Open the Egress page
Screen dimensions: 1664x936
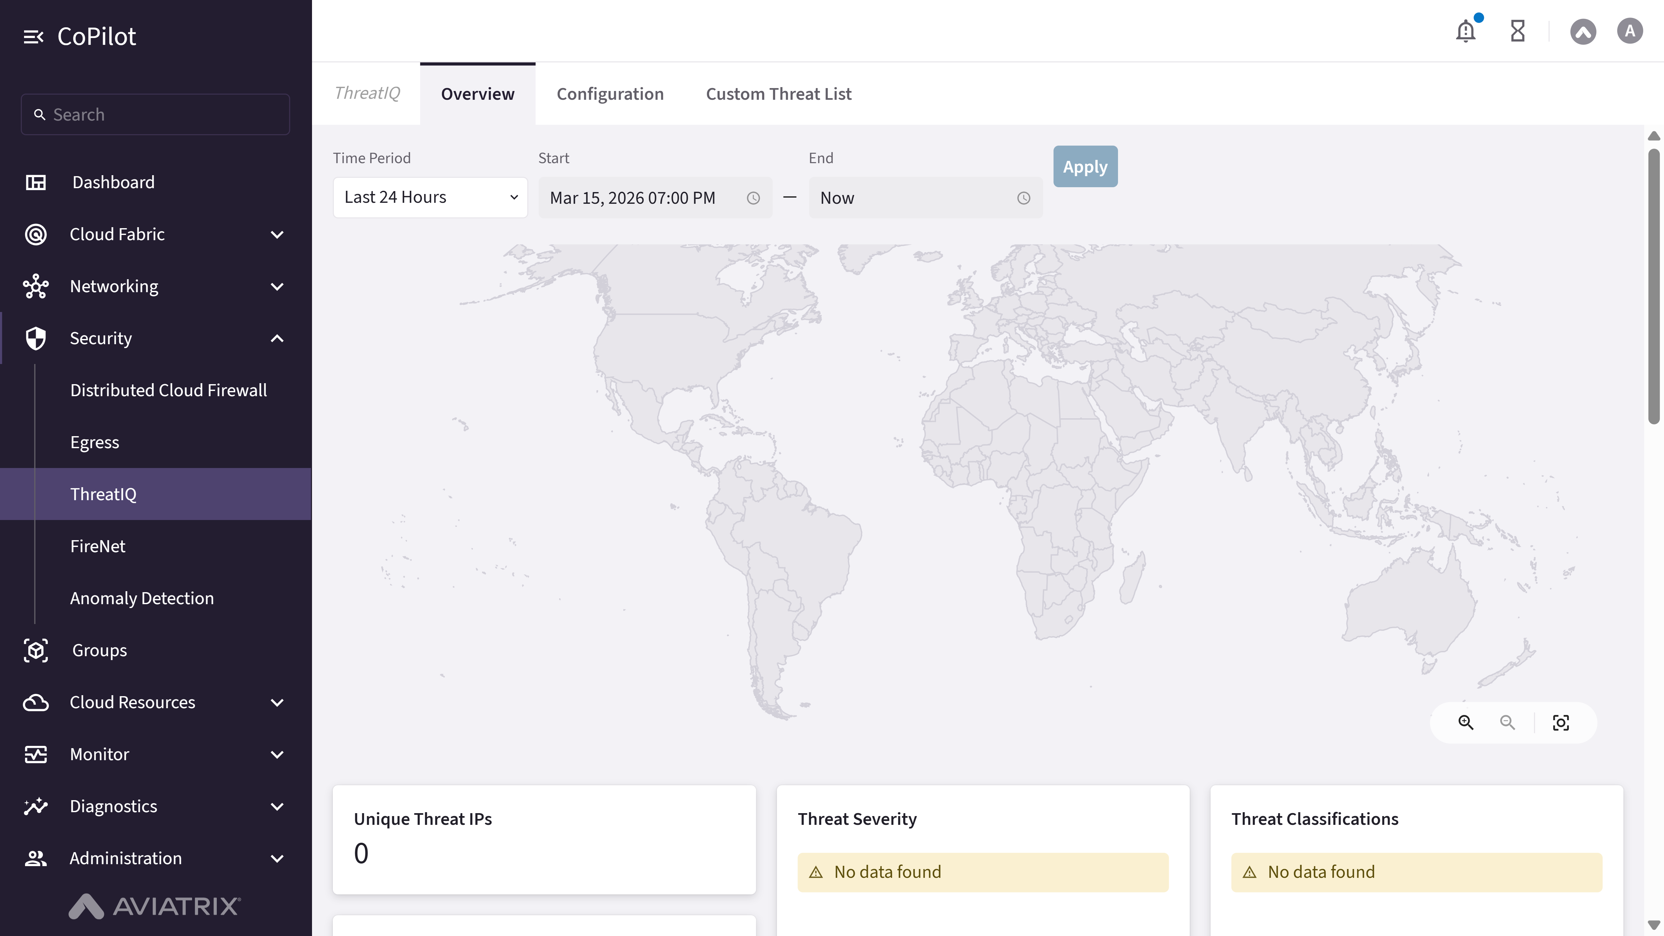pos(94,442)
